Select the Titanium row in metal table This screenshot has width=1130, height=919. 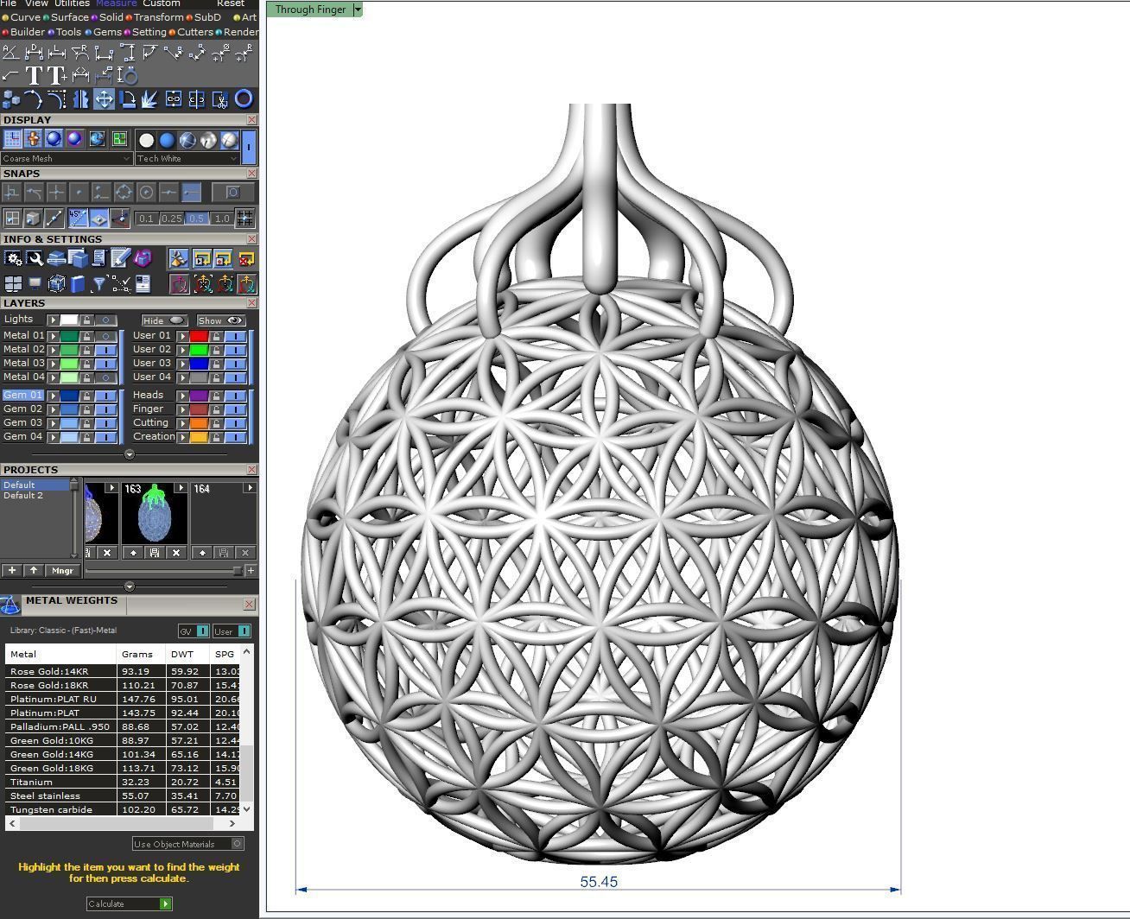click(x=122, y=782)
